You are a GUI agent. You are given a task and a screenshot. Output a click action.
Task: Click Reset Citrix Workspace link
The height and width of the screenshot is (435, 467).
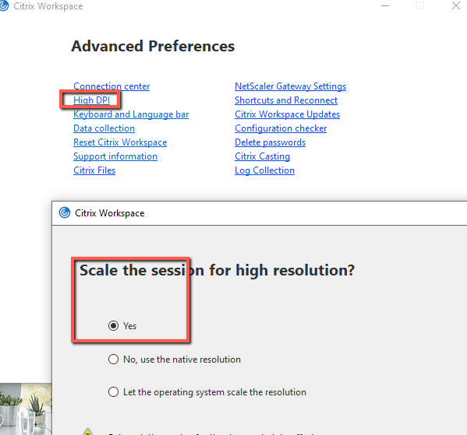[x=120, y=142]
